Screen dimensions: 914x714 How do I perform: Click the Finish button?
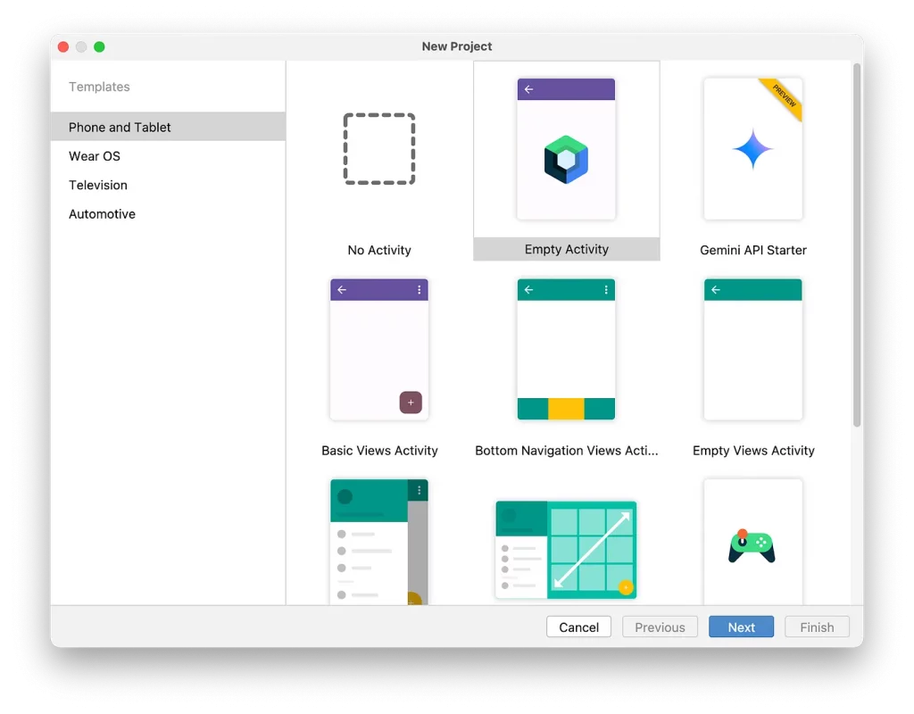click(817, 627)
